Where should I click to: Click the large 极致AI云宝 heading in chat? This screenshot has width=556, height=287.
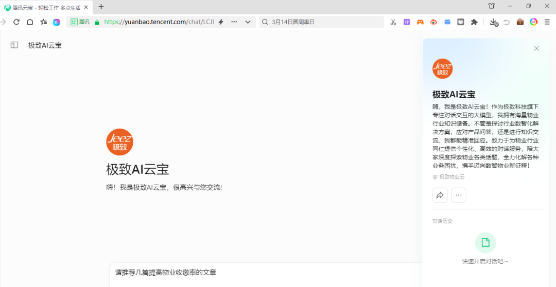(137, 169)
